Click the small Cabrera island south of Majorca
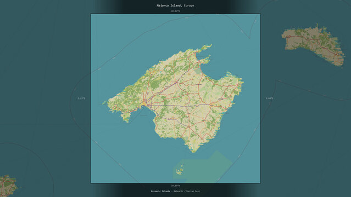Viewport: 351px width, 197px height. 180,171
